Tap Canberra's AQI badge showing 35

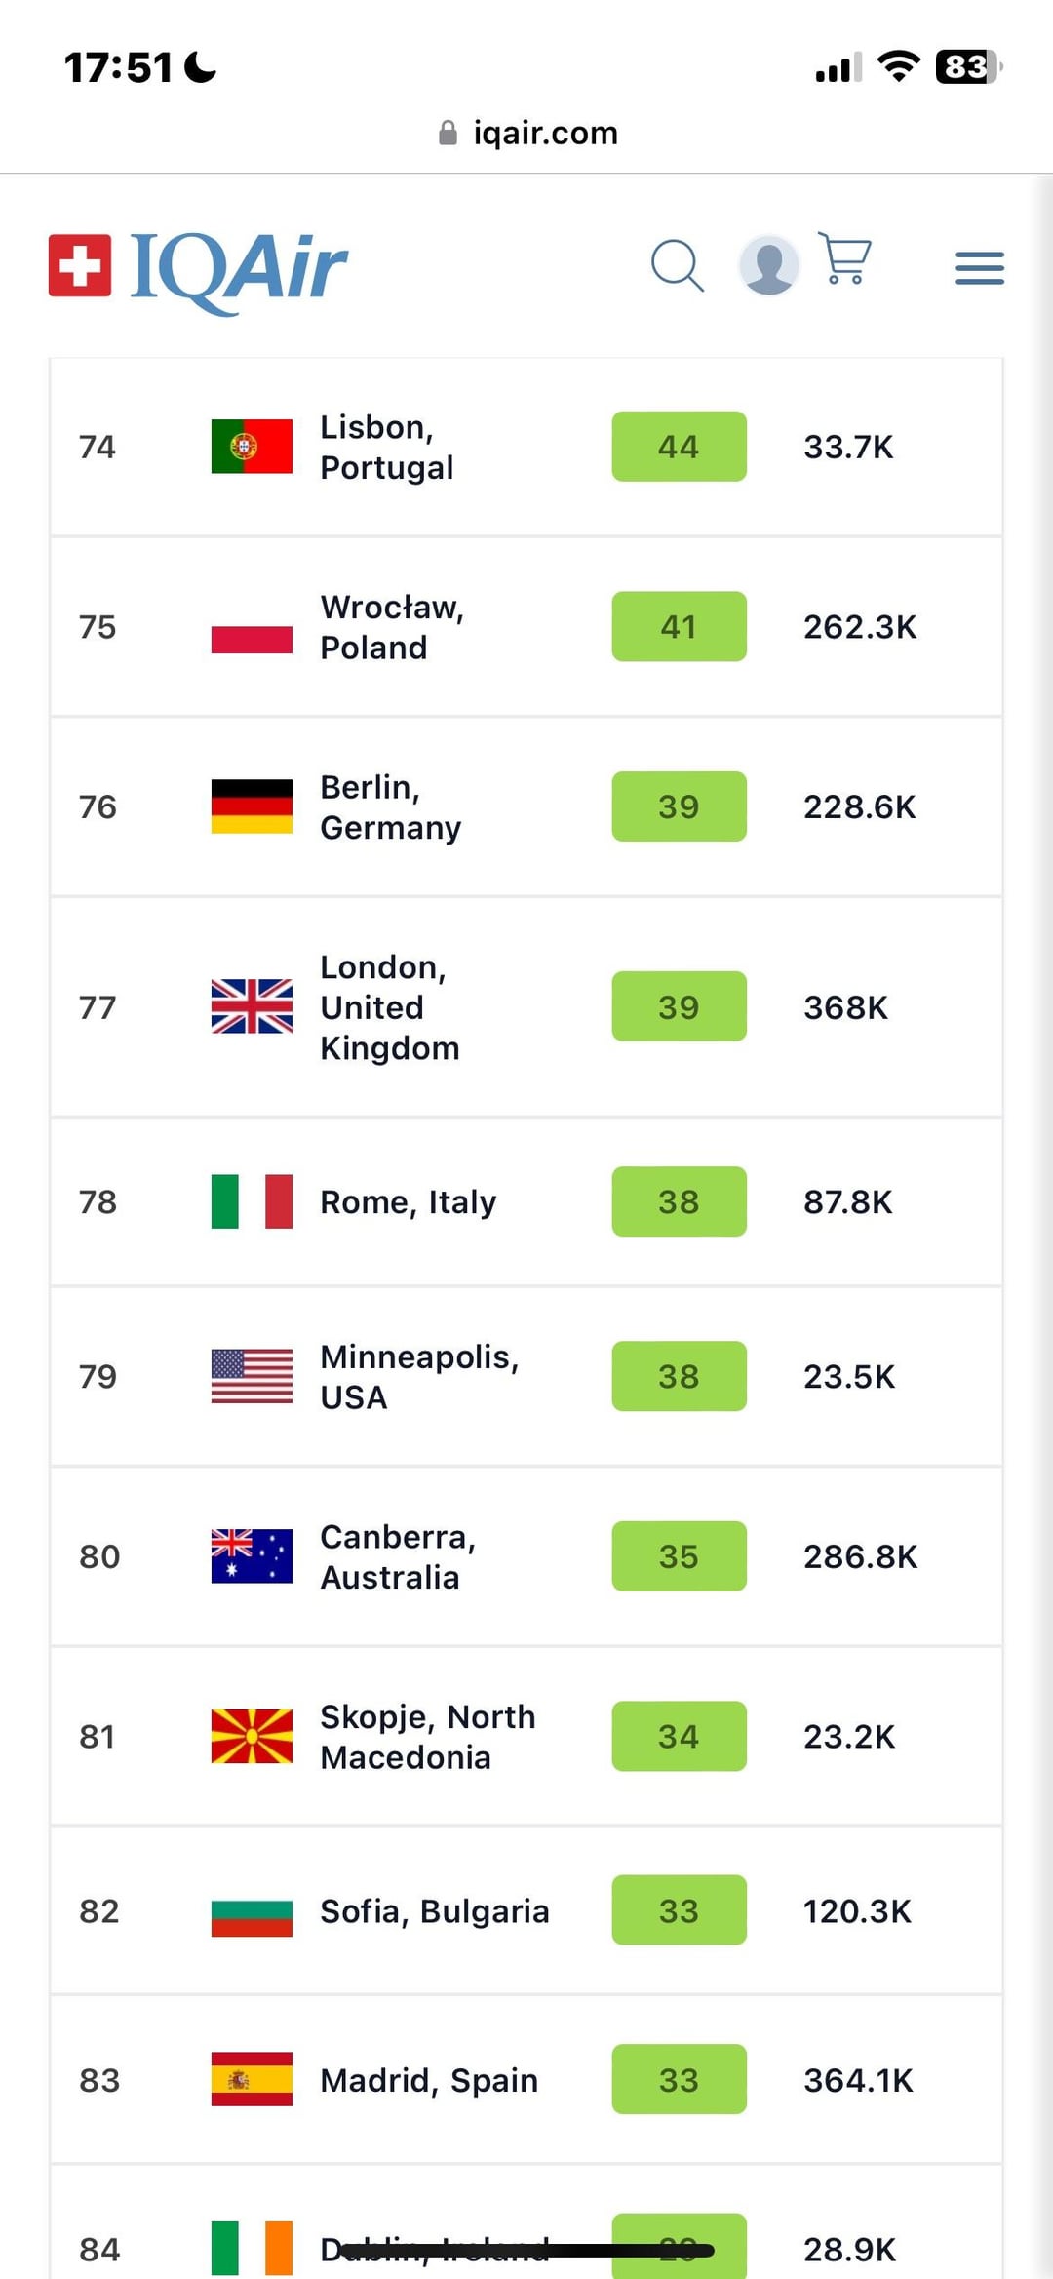[680, 1556]
